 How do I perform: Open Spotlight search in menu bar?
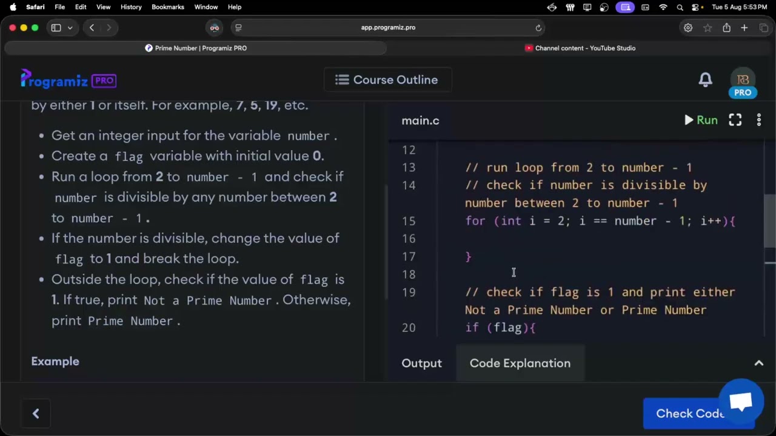[x=680, y=7]
